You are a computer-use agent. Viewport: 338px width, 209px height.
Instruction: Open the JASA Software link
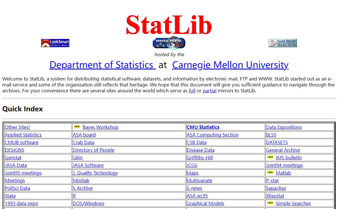pyautogui.click(x=88, y=165)
